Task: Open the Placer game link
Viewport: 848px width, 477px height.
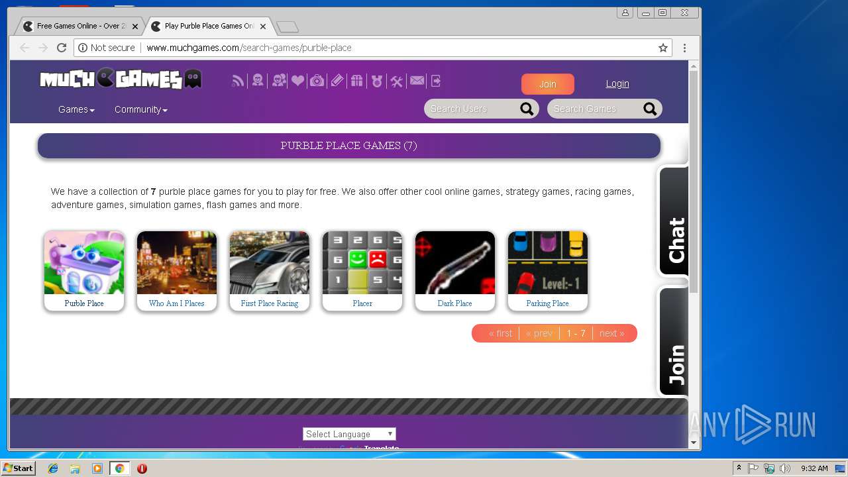Action: click(362, 303)
